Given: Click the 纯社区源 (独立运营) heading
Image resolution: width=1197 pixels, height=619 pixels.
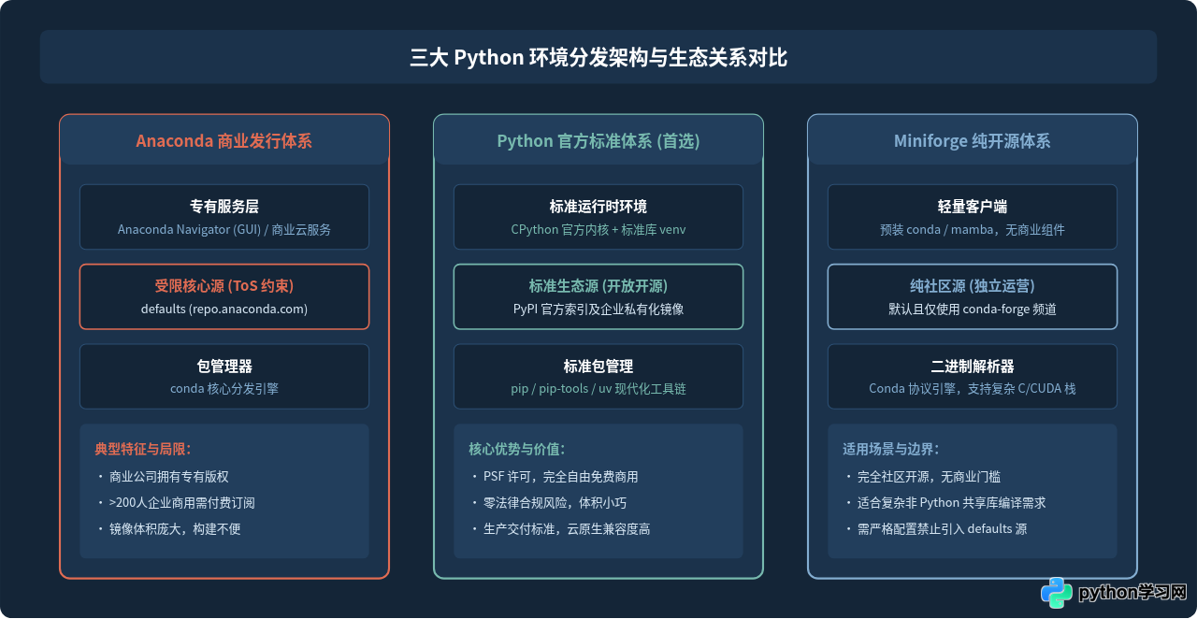Looking at the screenshot, I should (x=973, y=286).
